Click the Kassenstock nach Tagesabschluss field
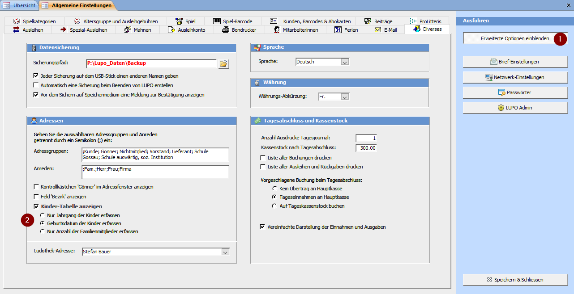The width and height of the screenshot is (574, 294). [x=366, y=147]
